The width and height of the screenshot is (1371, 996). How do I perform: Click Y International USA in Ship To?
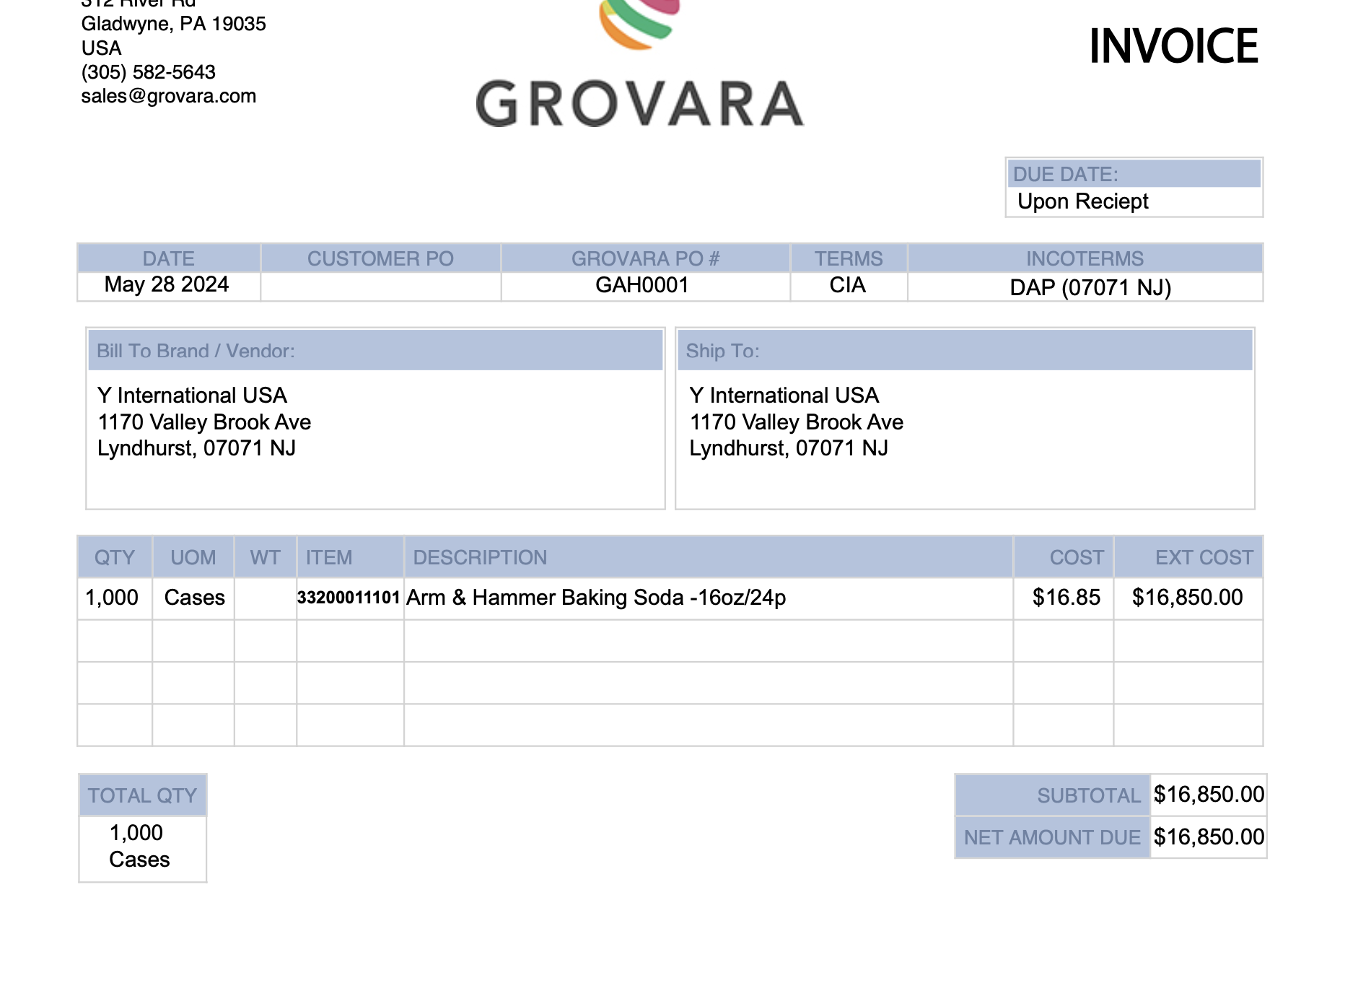point(784,396)
